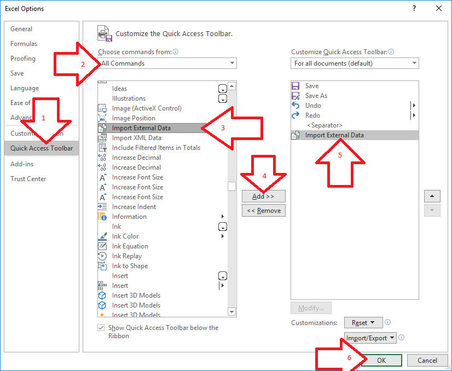
Task: Click info icon beside Customize Quick Access Toolbar
Action: (391, 52)
